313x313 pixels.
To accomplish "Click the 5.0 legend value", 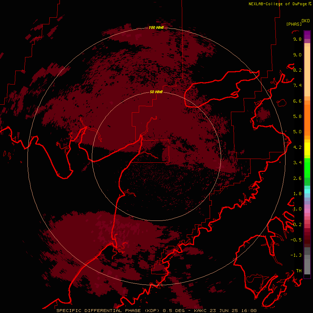I will (x=297, y=132).
